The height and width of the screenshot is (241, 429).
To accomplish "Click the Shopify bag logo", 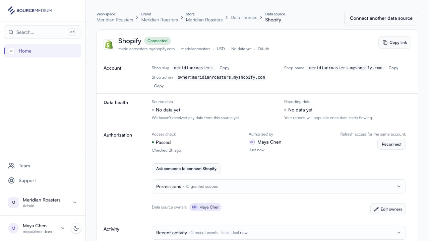I will [109, 44].
